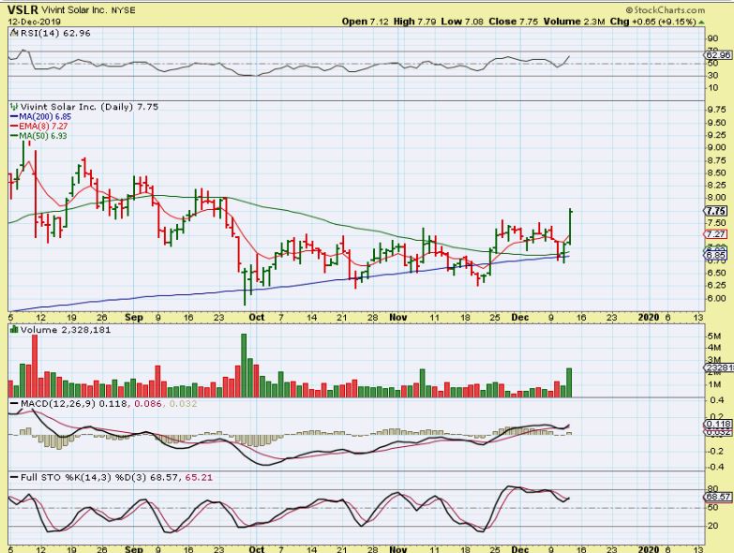Viewport: 734px width, 553px height.
Task: Click the EMA(8) 7.27 legend entry
Action: (38, 127)
